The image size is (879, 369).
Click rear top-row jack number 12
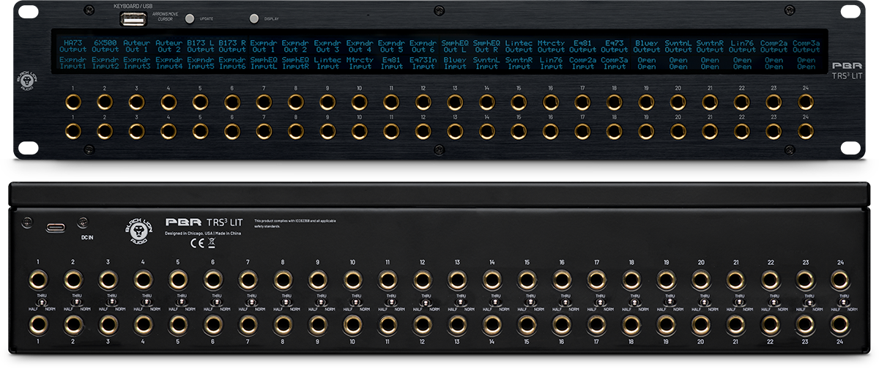click(422, 279)
